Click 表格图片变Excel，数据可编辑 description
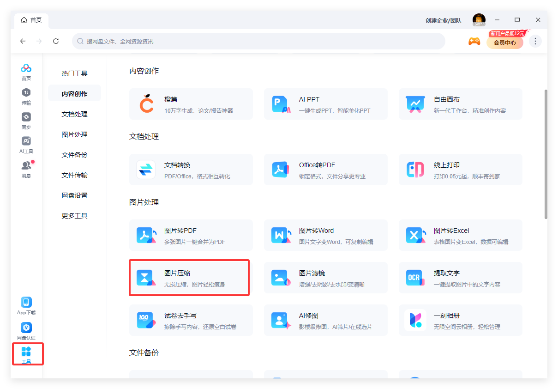The height and width of the screenshot is (389, 558). 471,242
